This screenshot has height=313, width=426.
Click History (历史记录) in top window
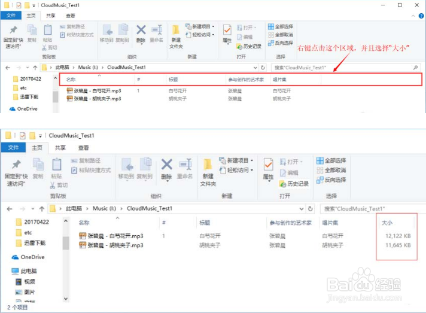pyautogui.click(x=249, y=47)
